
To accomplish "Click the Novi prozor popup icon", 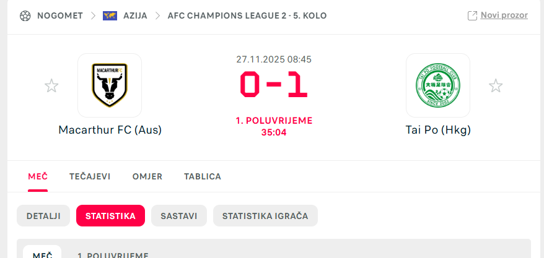I will coord(472,15).
